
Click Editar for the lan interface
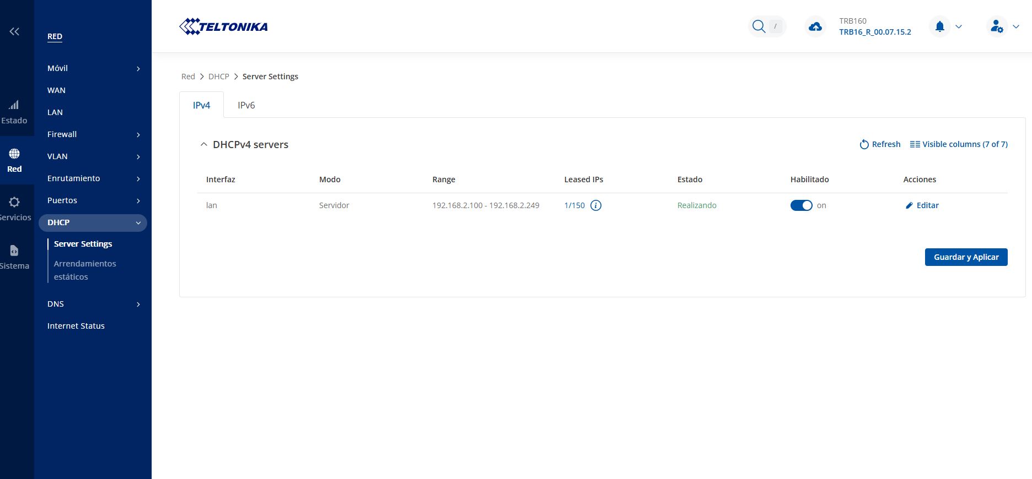(x=922, y=205)
